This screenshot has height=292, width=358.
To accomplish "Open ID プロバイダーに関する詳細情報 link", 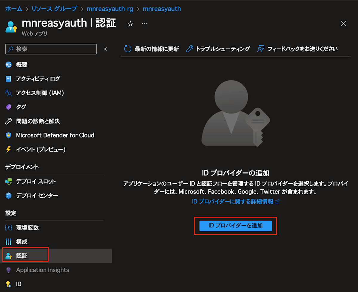I will [236, 202].
